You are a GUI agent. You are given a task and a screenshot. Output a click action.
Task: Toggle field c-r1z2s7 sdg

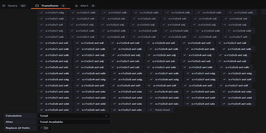coord(53,13)
